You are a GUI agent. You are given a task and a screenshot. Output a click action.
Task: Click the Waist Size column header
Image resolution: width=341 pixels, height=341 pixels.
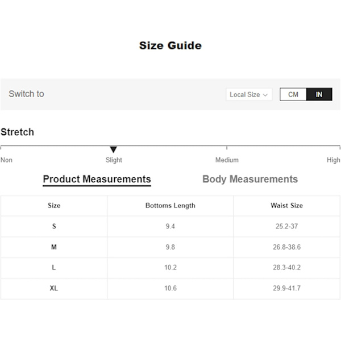click(287, 206)
